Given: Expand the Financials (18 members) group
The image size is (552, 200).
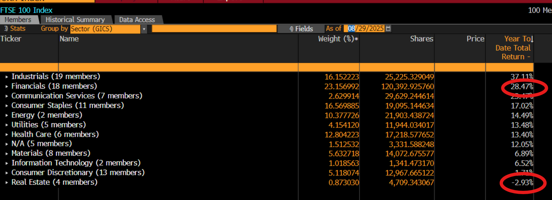Looking at the screenshot, I should click(7, 86).
